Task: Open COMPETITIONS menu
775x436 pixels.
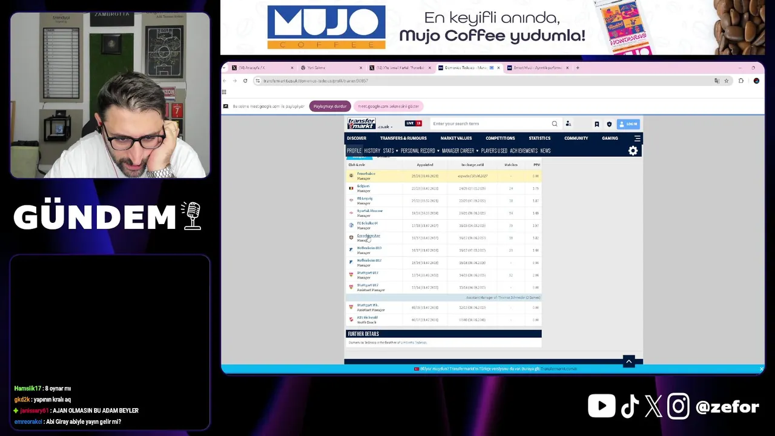Action: click(500, 138)
